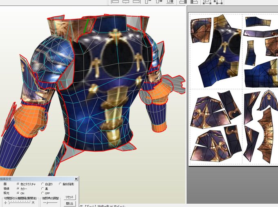Click the green highlighted edge on the 3D collar

pyautogui.click(x=86, y=26)
